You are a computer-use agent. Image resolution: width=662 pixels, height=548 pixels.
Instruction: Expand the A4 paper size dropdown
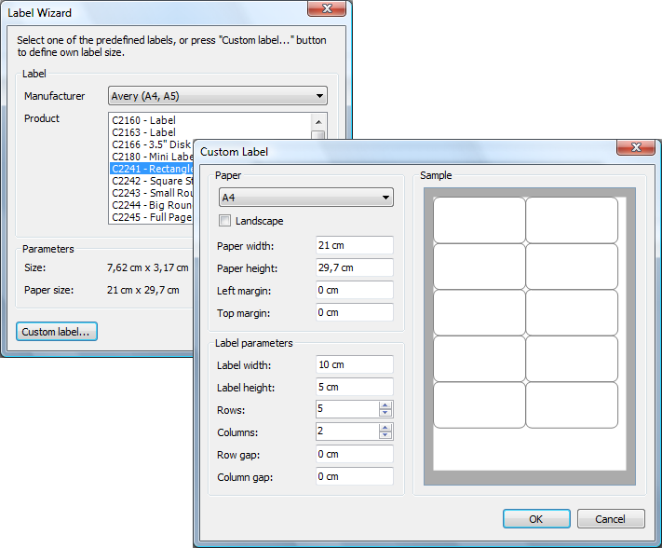305,198
